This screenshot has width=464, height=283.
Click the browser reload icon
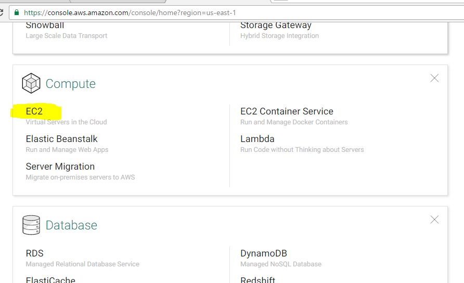[1, 12]
